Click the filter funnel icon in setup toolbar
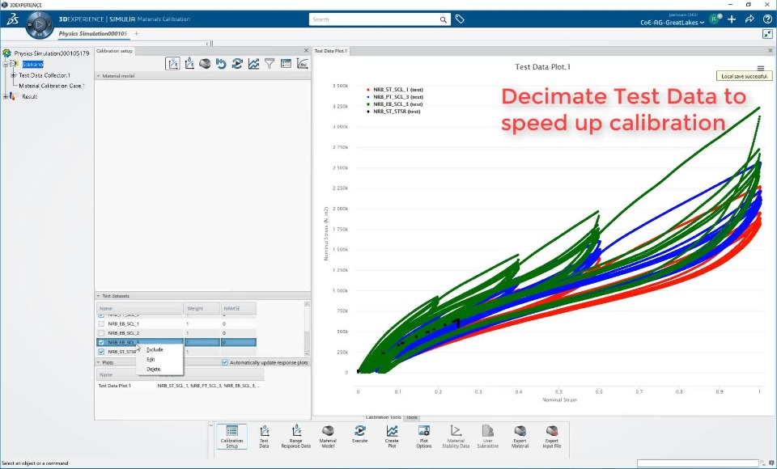Screen dimensions: 777x469 [x=270, y=63]
